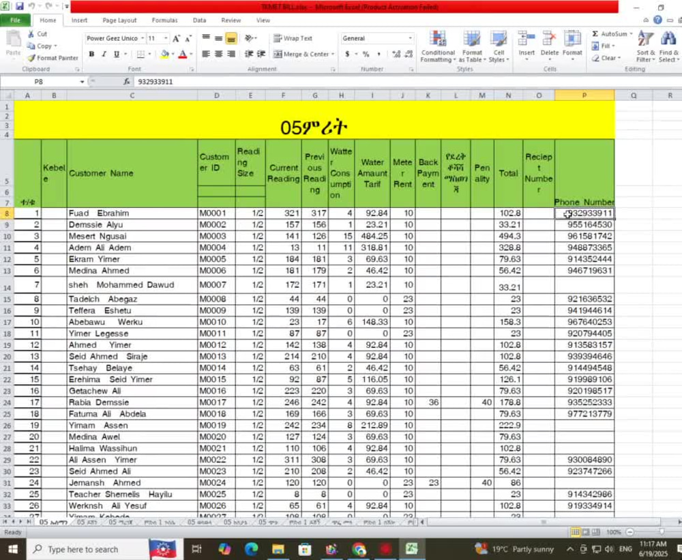This screenshot has width=682, height=560.
Task: Toggle Middle Align vertical alignment
Action: point(218,38)
